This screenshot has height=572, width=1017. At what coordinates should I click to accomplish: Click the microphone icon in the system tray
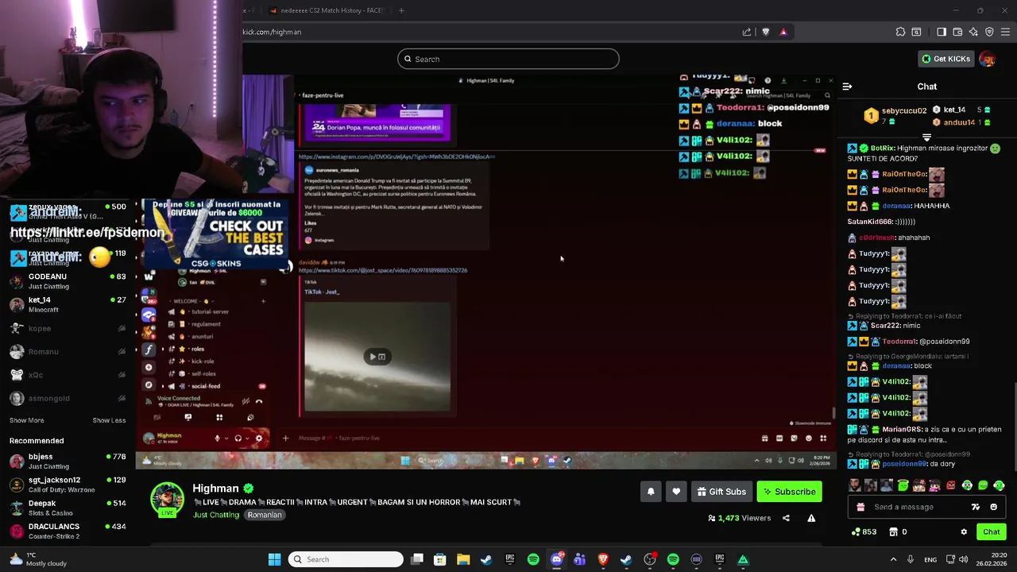point(911,559)
